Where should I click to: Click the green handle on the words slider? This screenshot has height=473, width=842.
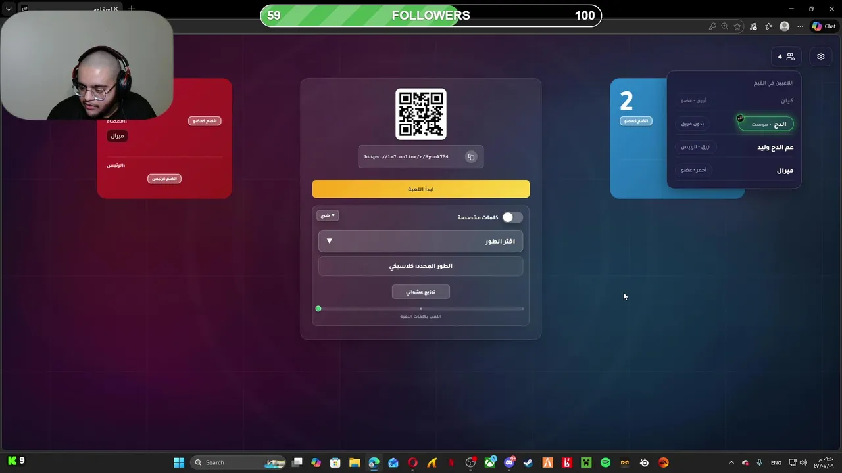coord(318,309)
